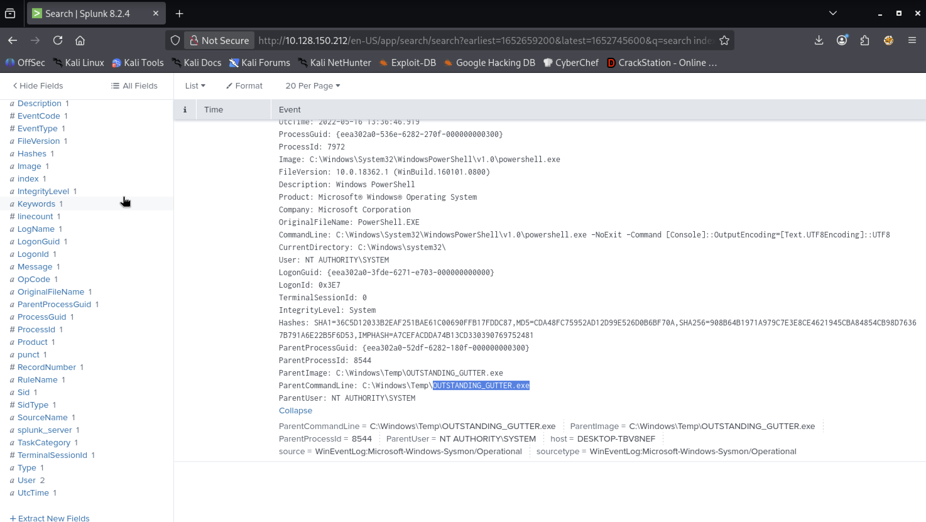The image size is (926, 522).
Task: Collapse the expanded event
Action: (x=296, y=411)
